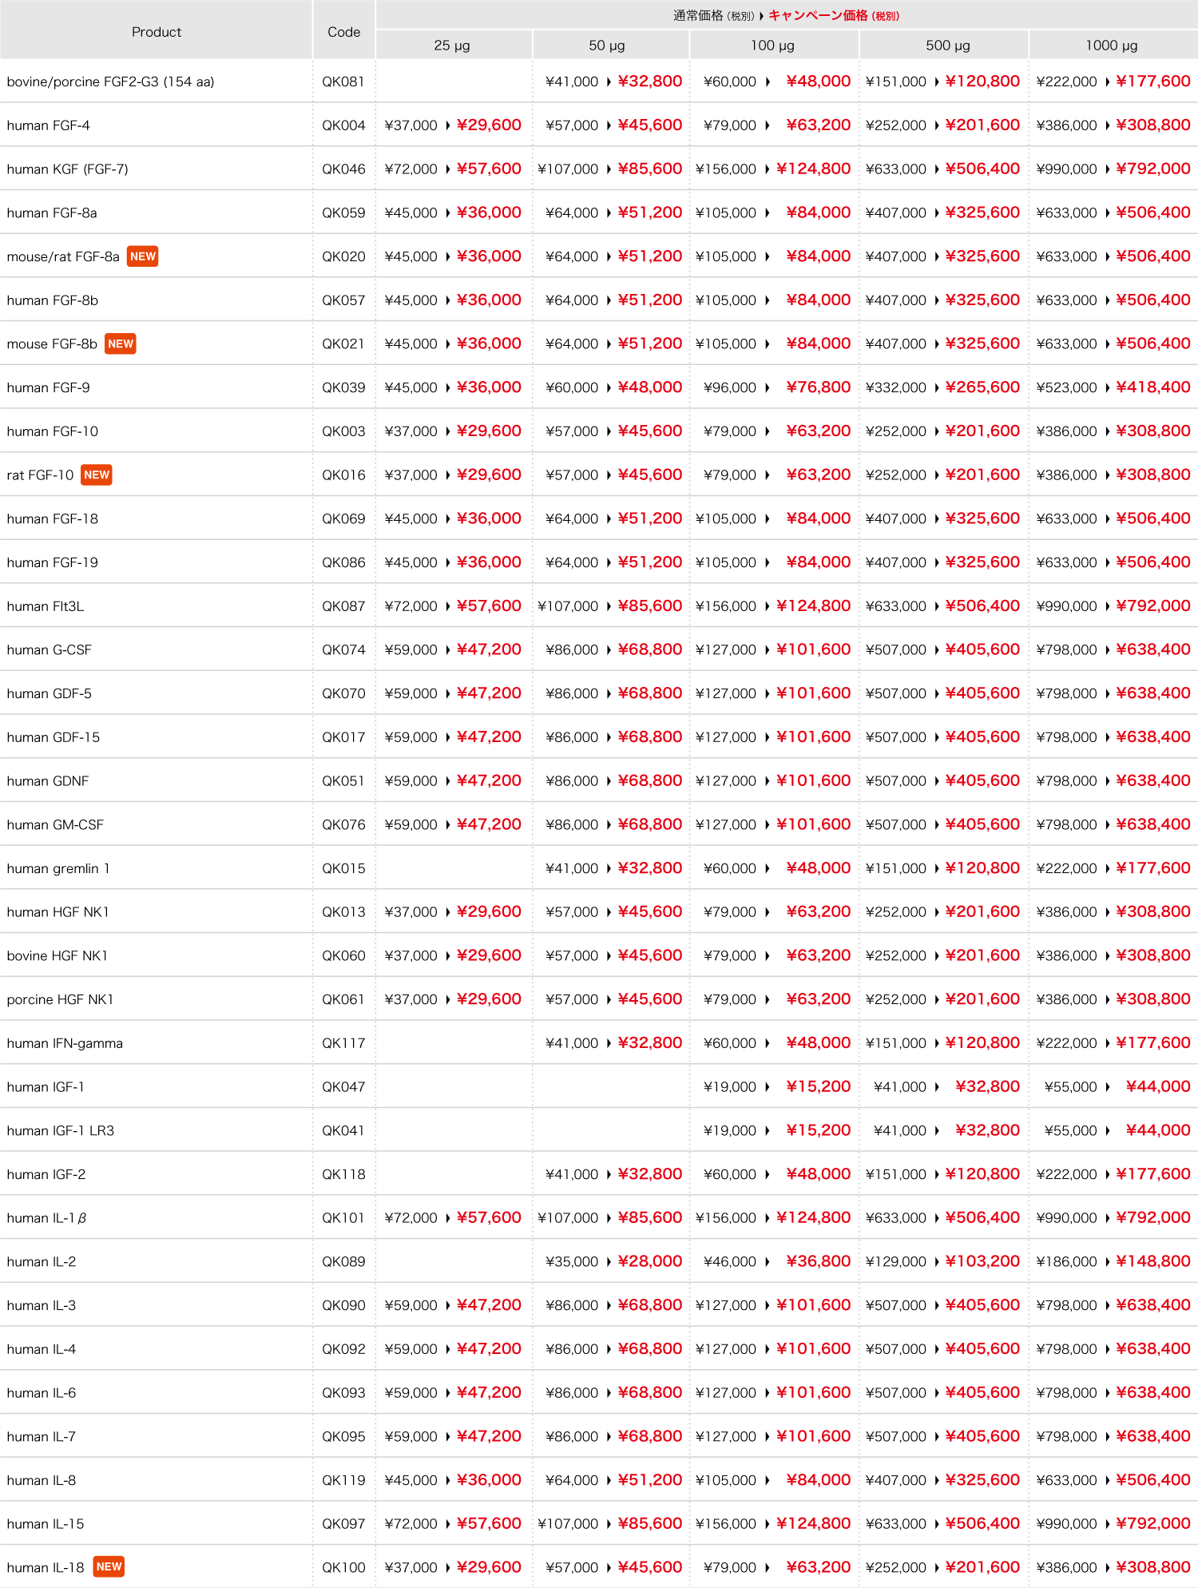The height and width of the screenshot is (1588, 1198).
Task: Select the human IFN-gamma product name
Action: (65, 1043)
